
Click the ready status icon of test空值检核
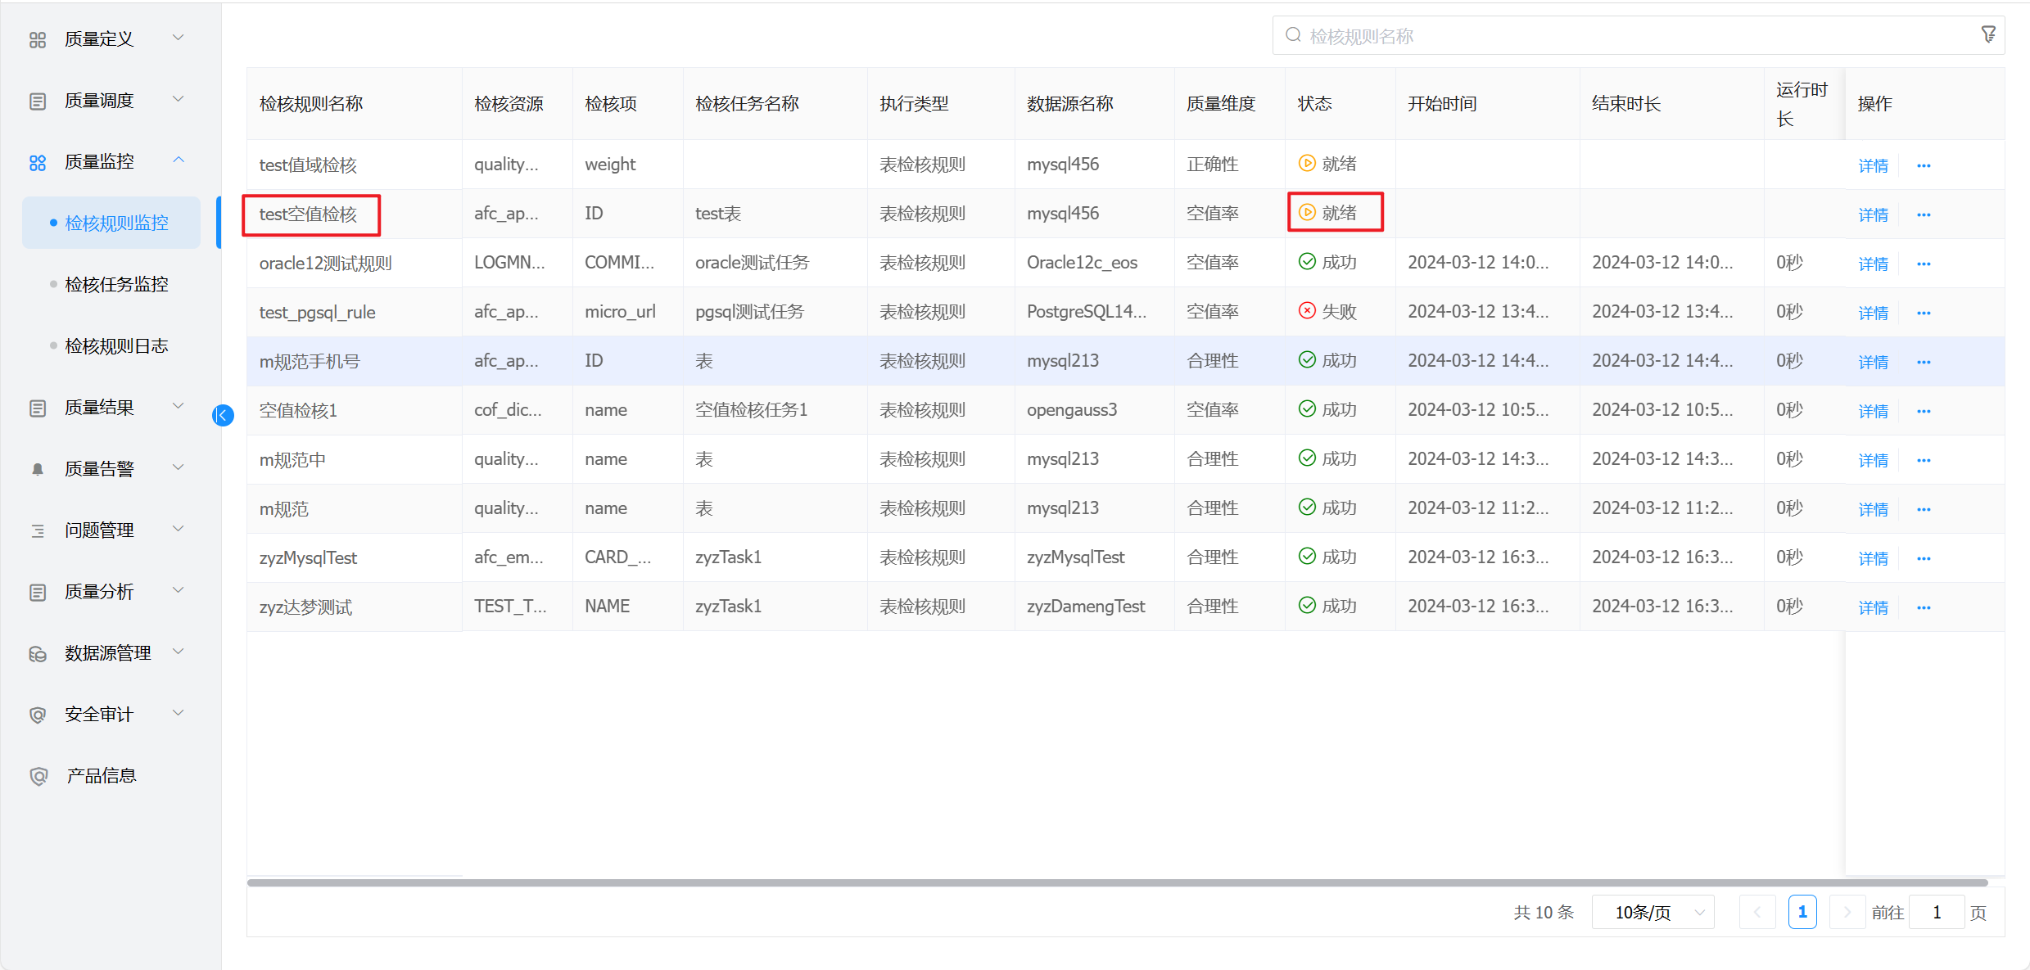click(1307, 213)
